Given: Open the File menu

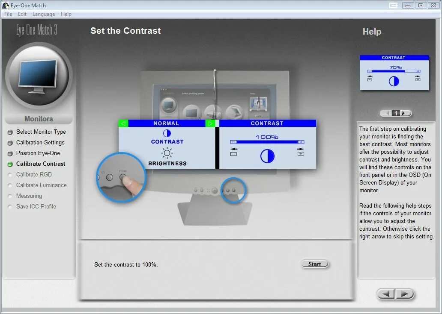Looking at the screenshot, I should [8, 14].
